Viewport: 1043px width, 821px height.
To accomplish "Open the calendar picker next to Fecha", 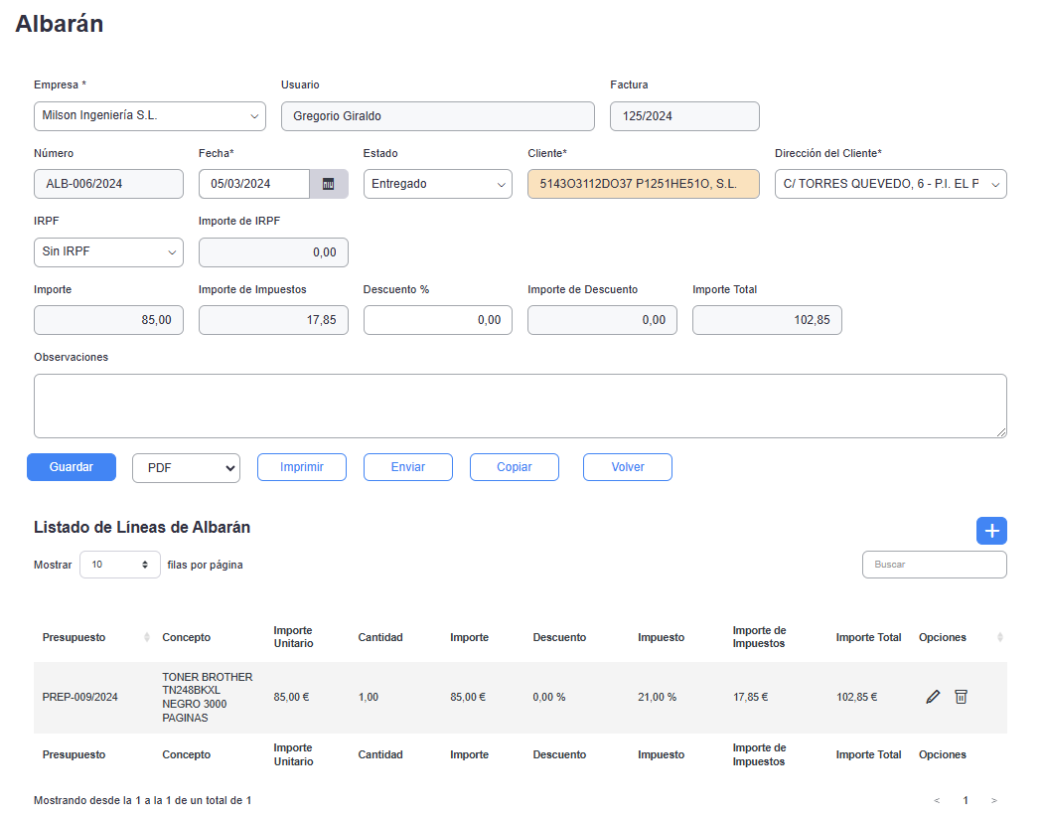I will click(329, 184).
